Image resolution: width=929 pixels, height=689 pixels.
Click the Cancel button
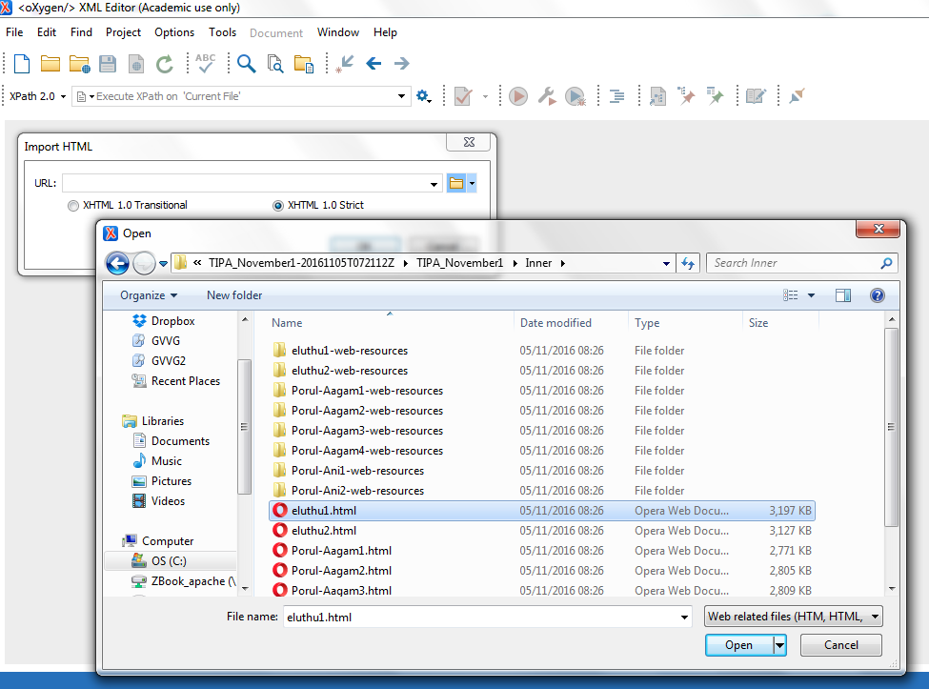(x=840, y=645)
